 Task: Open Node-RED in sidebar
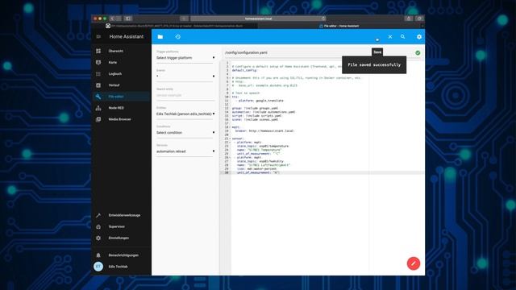(x=121, y=108)
